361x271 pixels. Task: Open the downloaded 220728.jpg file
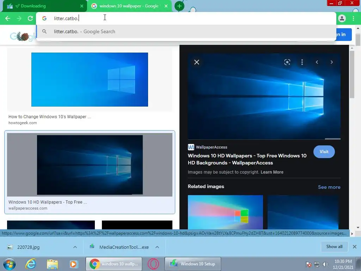click(28, 247)
